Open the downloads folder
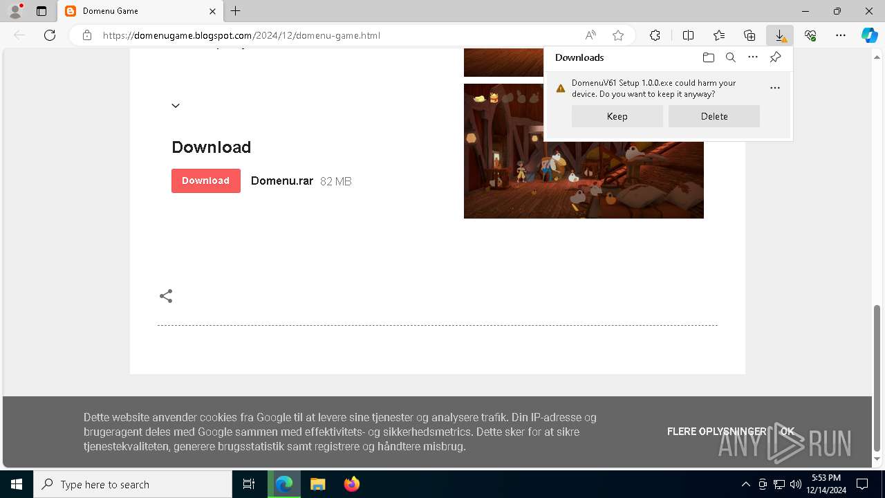The height and width of the screenshot is (498, 885). click(708, 57)
